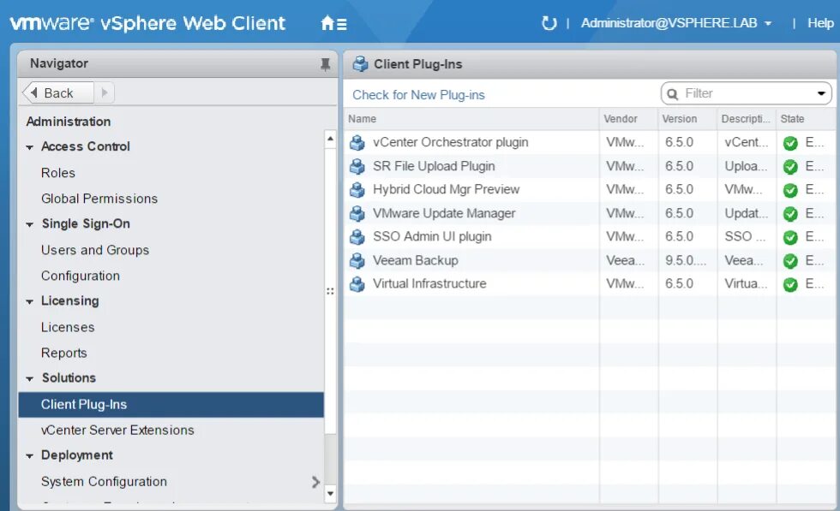Sort by the Name column header
Viewport: 840px width, 511px height.
point(471,119)
